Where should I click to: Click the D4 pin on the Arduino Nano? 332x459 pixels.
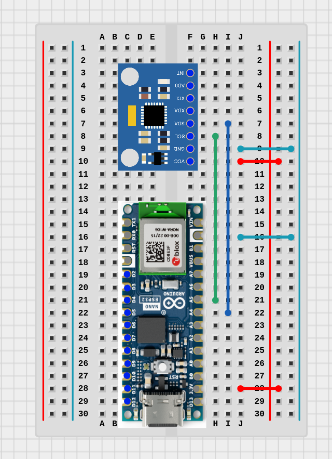click(127, 300)
